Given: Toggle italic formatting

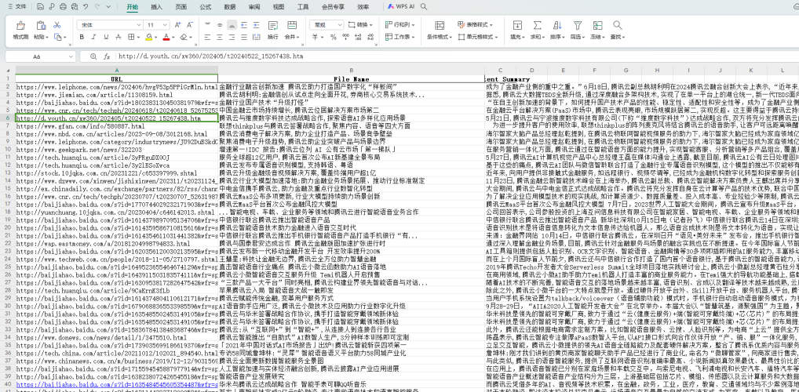Looking at the screenshot, I should 94,37.
